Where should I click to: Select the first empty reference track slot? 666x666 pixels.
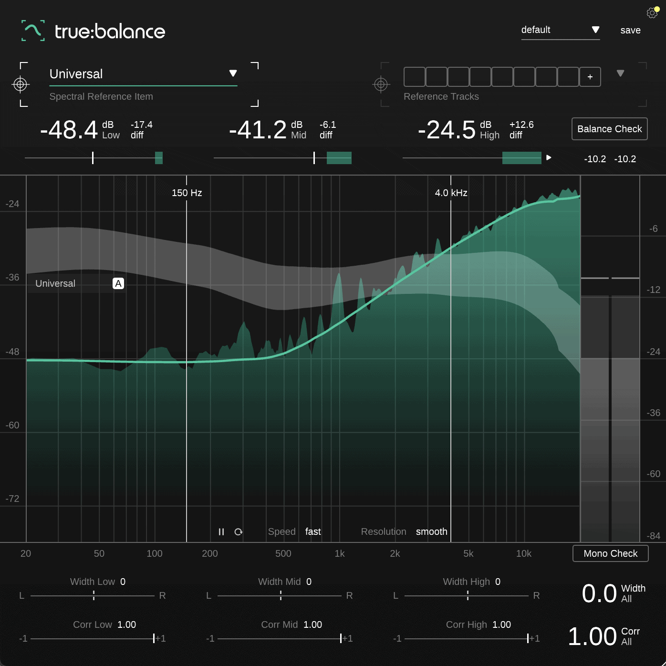[x=414, y=77]
